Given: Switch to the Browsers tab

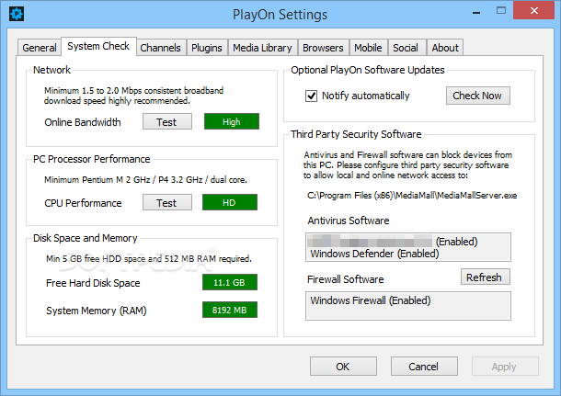Looking at the screenshot, I should 323,48.
